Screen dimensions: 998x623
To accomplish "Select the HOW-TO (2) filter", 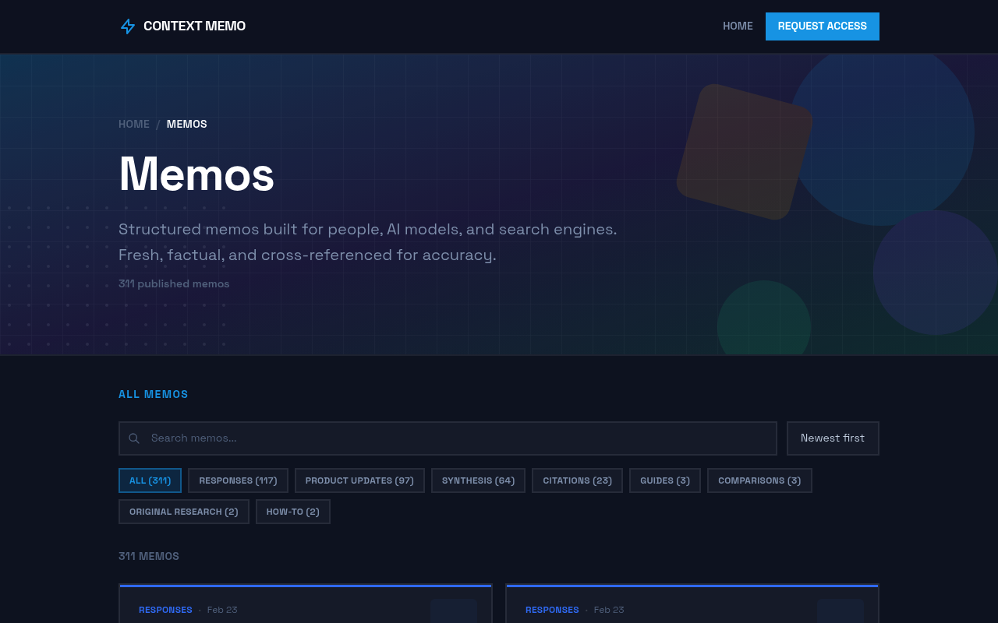I will click(292, 511).
